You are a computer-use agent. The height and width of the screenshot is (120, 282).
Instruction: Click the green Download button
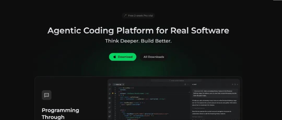123,57
